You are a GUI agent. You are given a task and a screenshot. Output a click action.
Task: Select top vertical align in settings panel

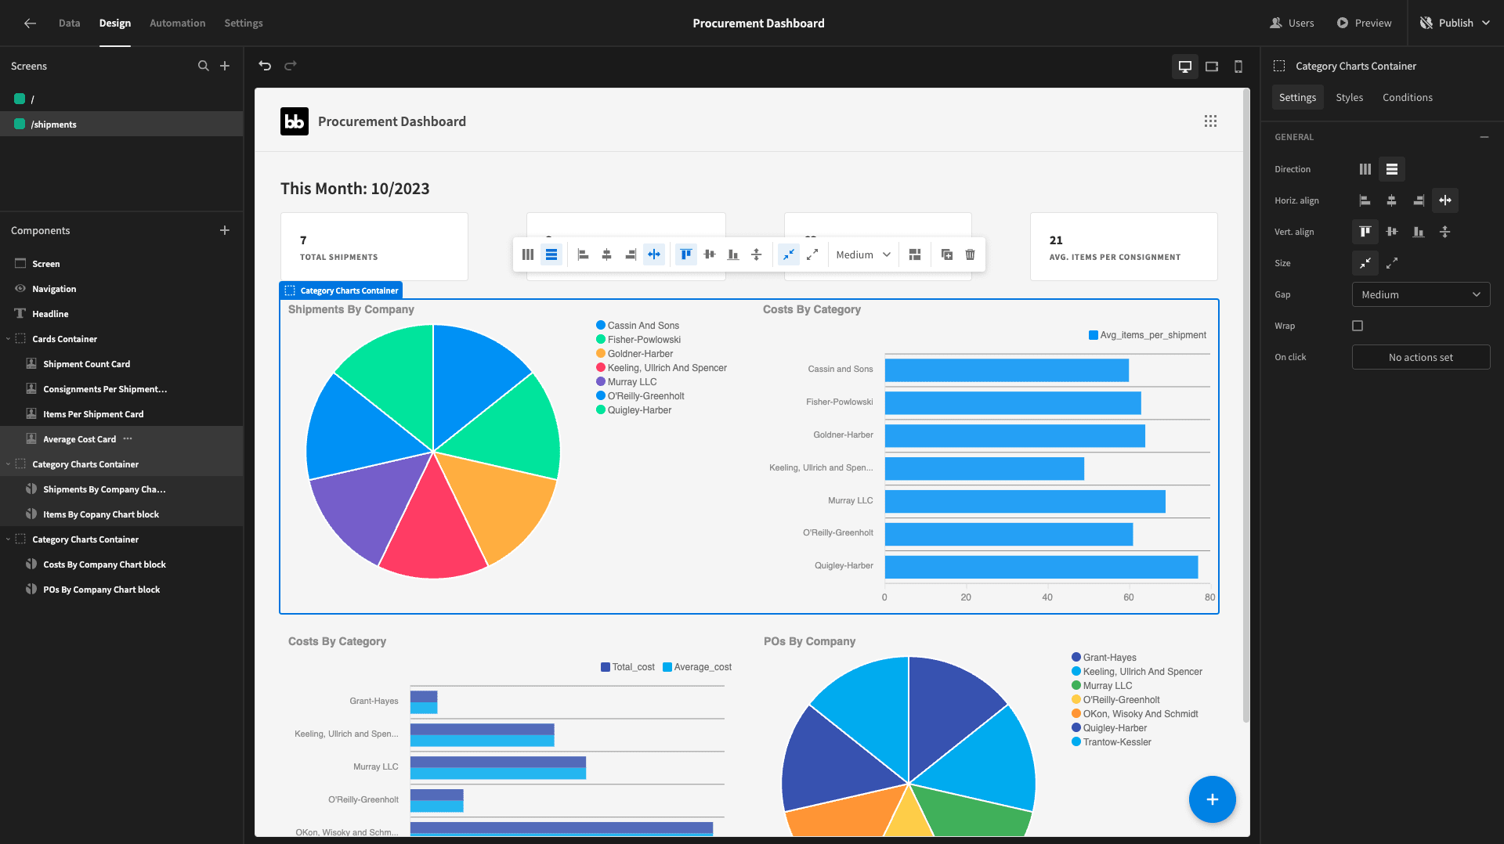click(x=1365, y=232)
